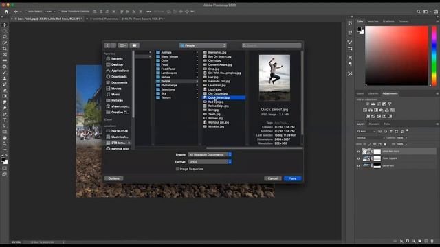The width and height of the screenshot is (440, 247).
Task: Click the Search field in file dialog
Action: click(272, 45)
